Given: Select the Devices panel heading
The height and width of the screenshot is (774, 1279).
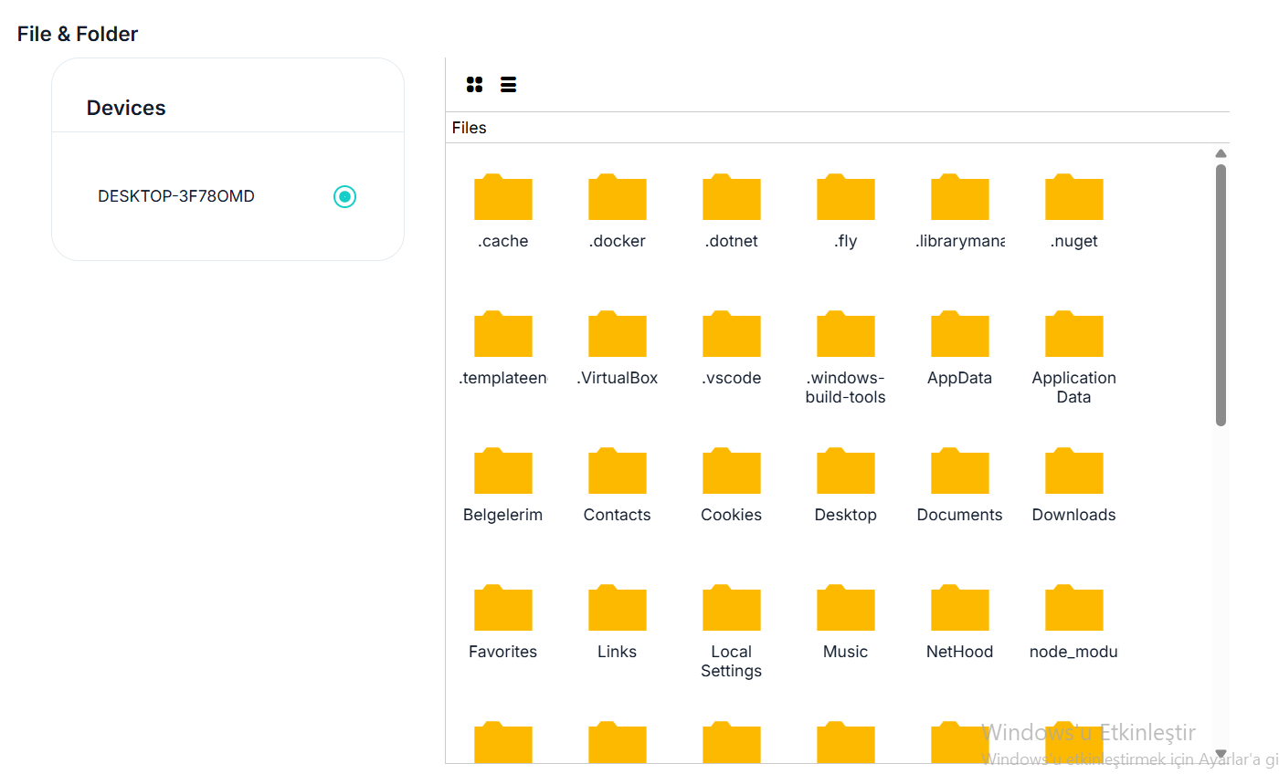Looking at the screenshot, I should 126,107.
